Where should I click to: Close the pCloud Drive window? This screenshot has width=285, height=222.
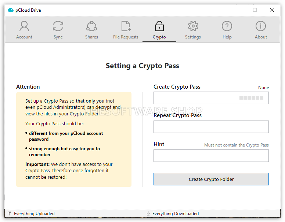271,10
